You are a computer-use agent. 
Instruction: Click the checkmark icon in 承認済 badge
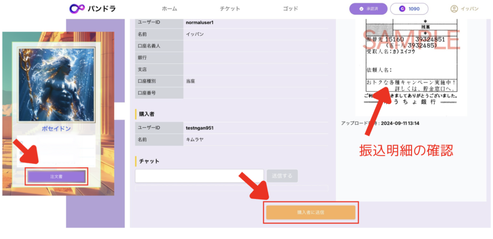(361, 9)
